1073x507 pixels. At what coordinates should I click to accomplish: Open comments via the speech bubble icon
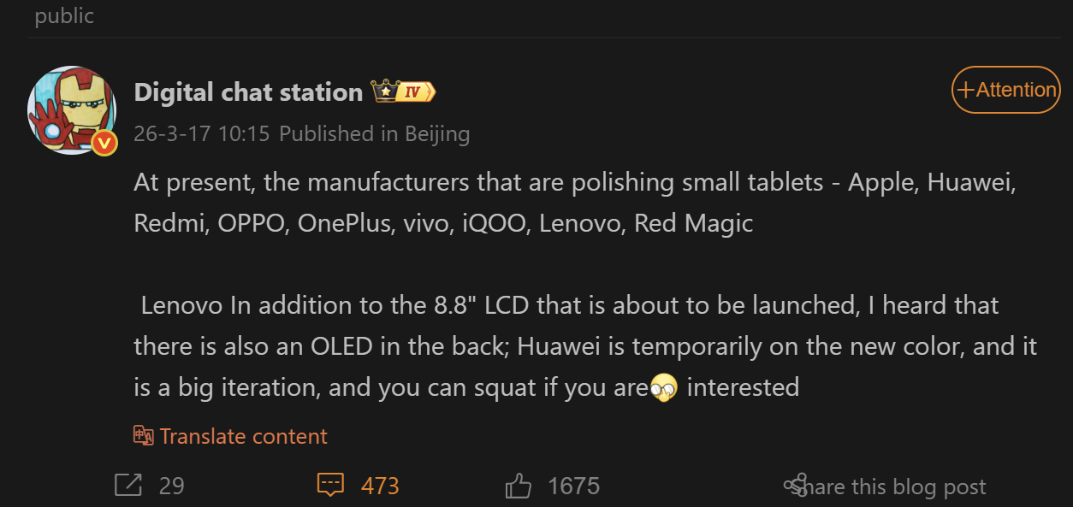(330, 486)
